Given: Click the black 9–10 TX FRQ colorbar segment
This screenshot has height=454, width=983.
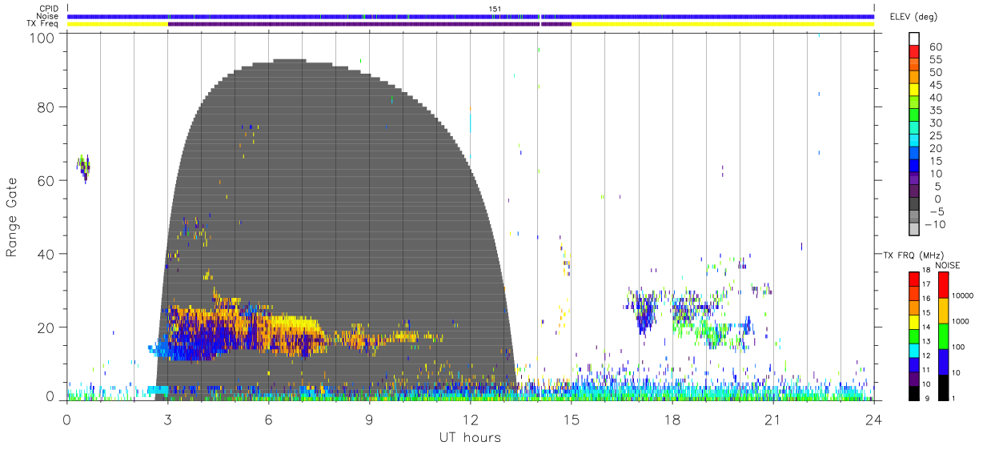Looking at the screenshot, I should [x=914, y=392].
